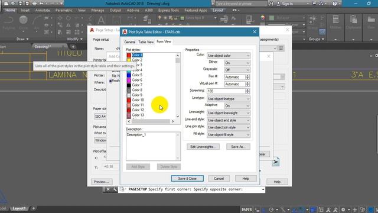Click Preview button in Page Setup window
Screen dimensions: 378x213
pyautogui.click(x=102, y=182)
